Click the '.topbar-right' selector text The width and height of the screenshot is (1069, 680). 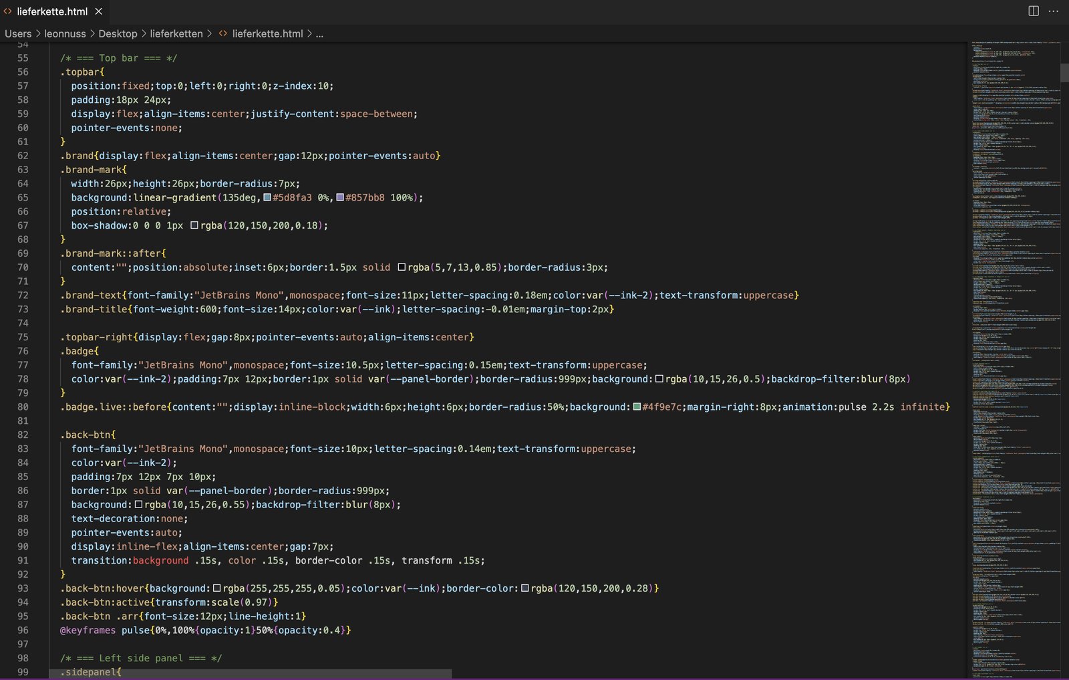click(x=96, y=337)
